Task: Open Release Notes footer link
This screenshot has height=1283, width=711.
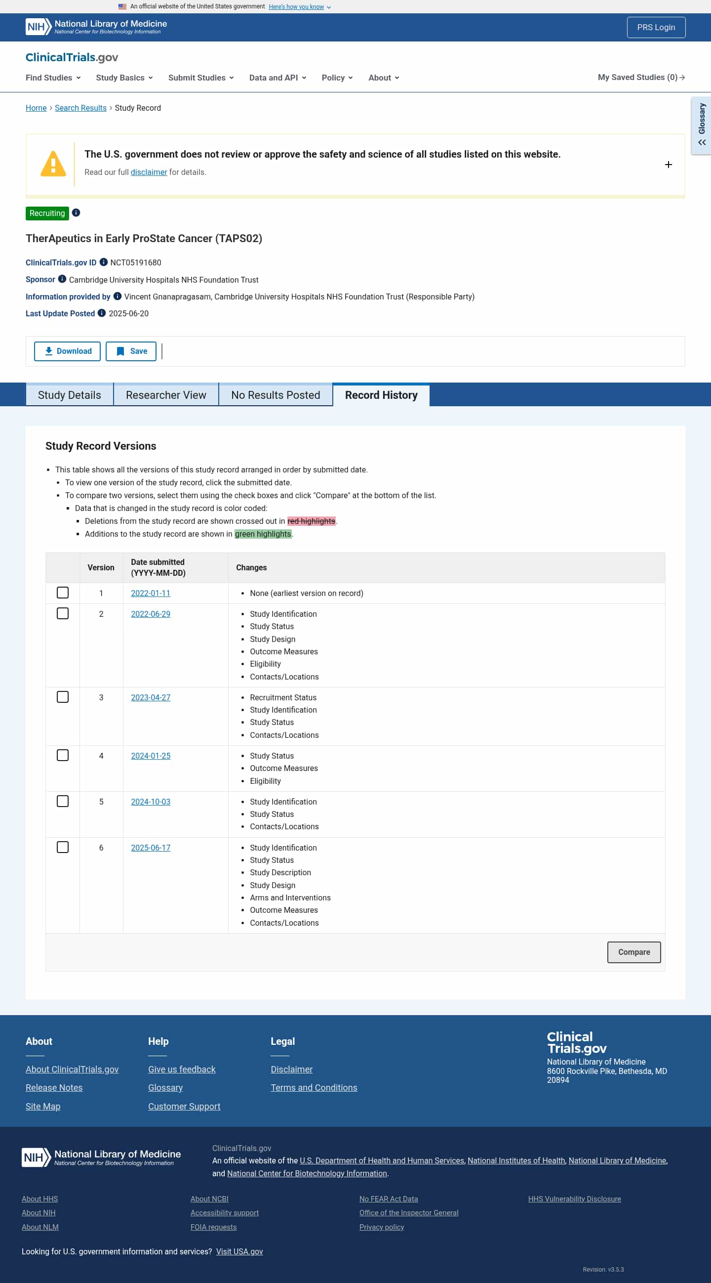Action: (54, 1088)
